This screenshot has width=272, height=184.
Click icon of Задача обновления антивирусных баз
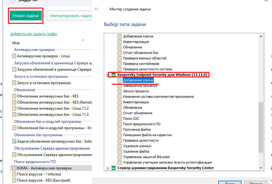tap(14, 141)
